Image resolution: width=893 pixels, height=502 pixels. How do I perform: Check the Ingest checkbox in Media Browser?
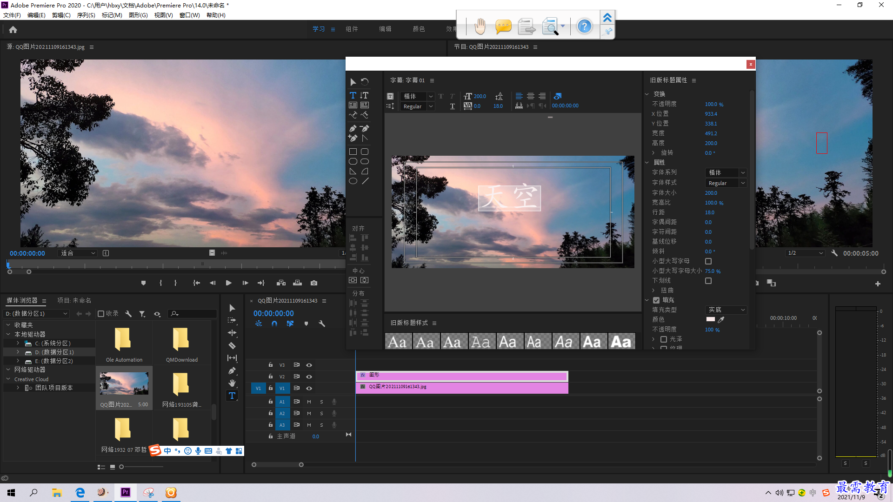click(101, 314)
